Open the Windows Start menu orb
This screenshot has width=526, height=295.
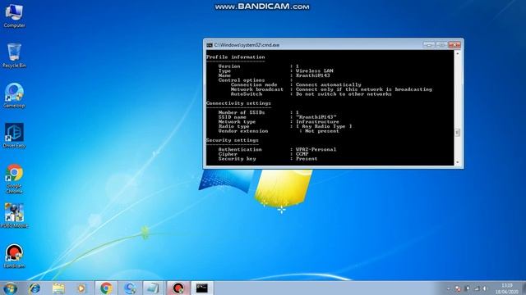point(10,288)
